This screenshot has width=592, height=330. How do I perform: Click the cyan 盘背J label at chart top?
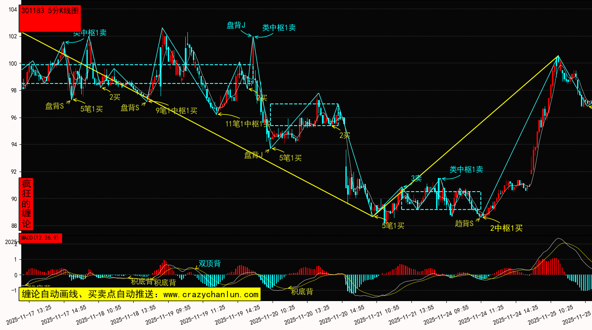coord(236,26)
